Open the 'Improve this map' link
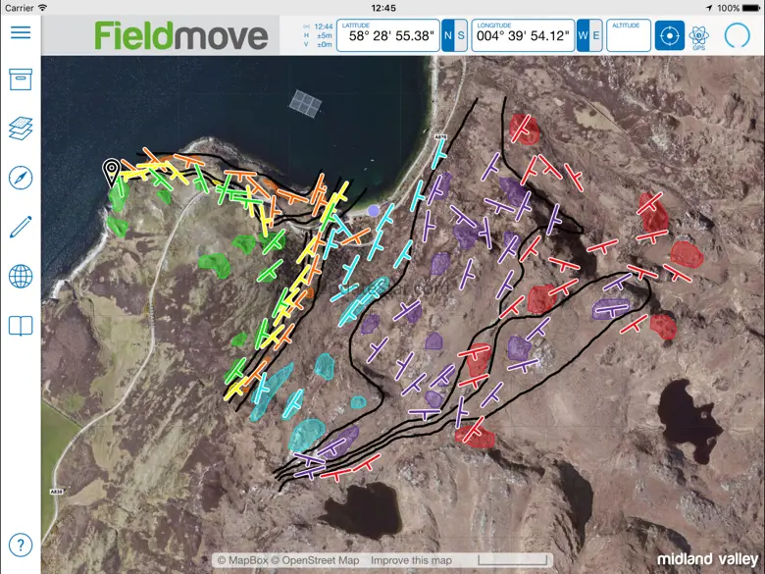765x574 pixels. (412, 560)
